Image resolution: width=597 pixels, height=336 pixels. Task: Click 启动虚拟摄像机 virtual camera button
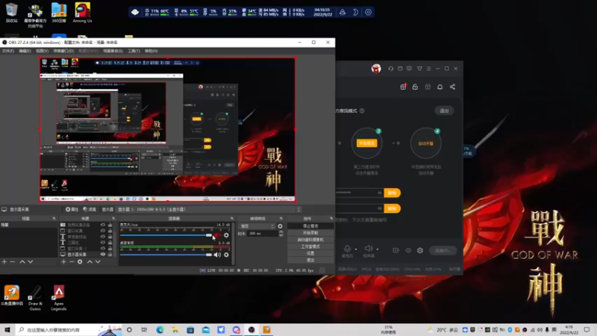(310, 240)
